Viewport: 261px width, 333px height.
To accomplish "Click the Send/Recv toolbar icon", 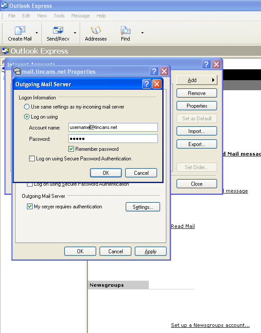I will click(x=58, y=31).
